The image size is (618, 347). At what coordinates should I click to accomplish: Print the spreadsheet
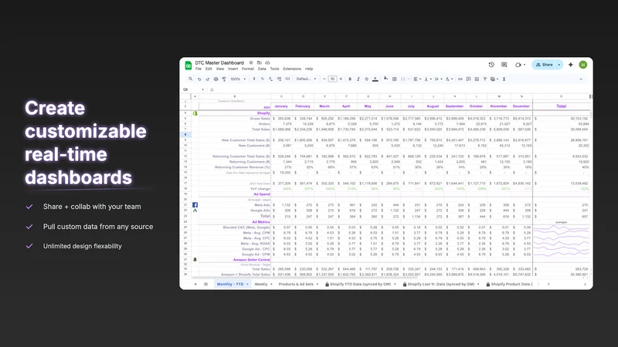[216, 79]
